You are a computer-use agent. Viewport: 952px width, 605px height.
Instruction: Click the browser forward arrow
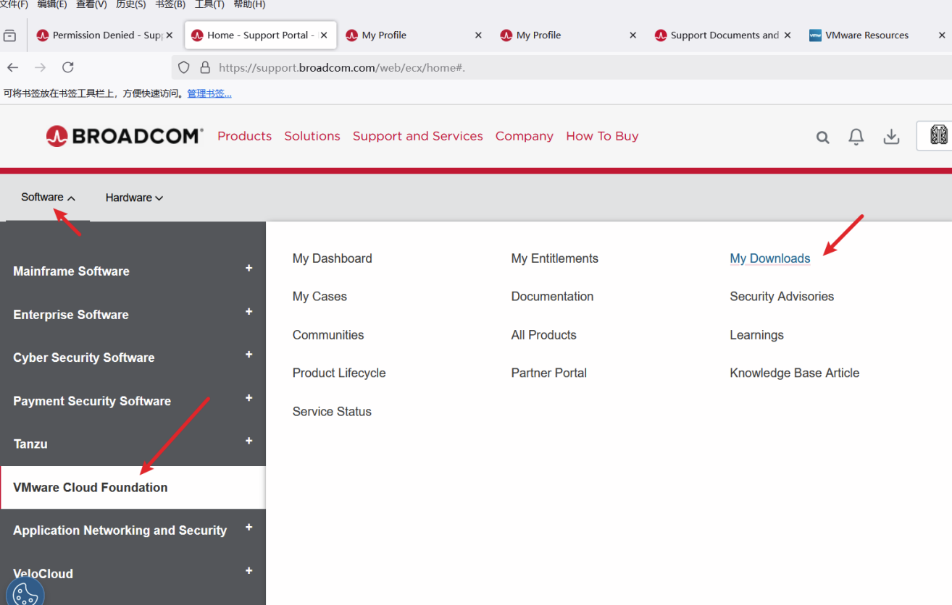(41, 67)
